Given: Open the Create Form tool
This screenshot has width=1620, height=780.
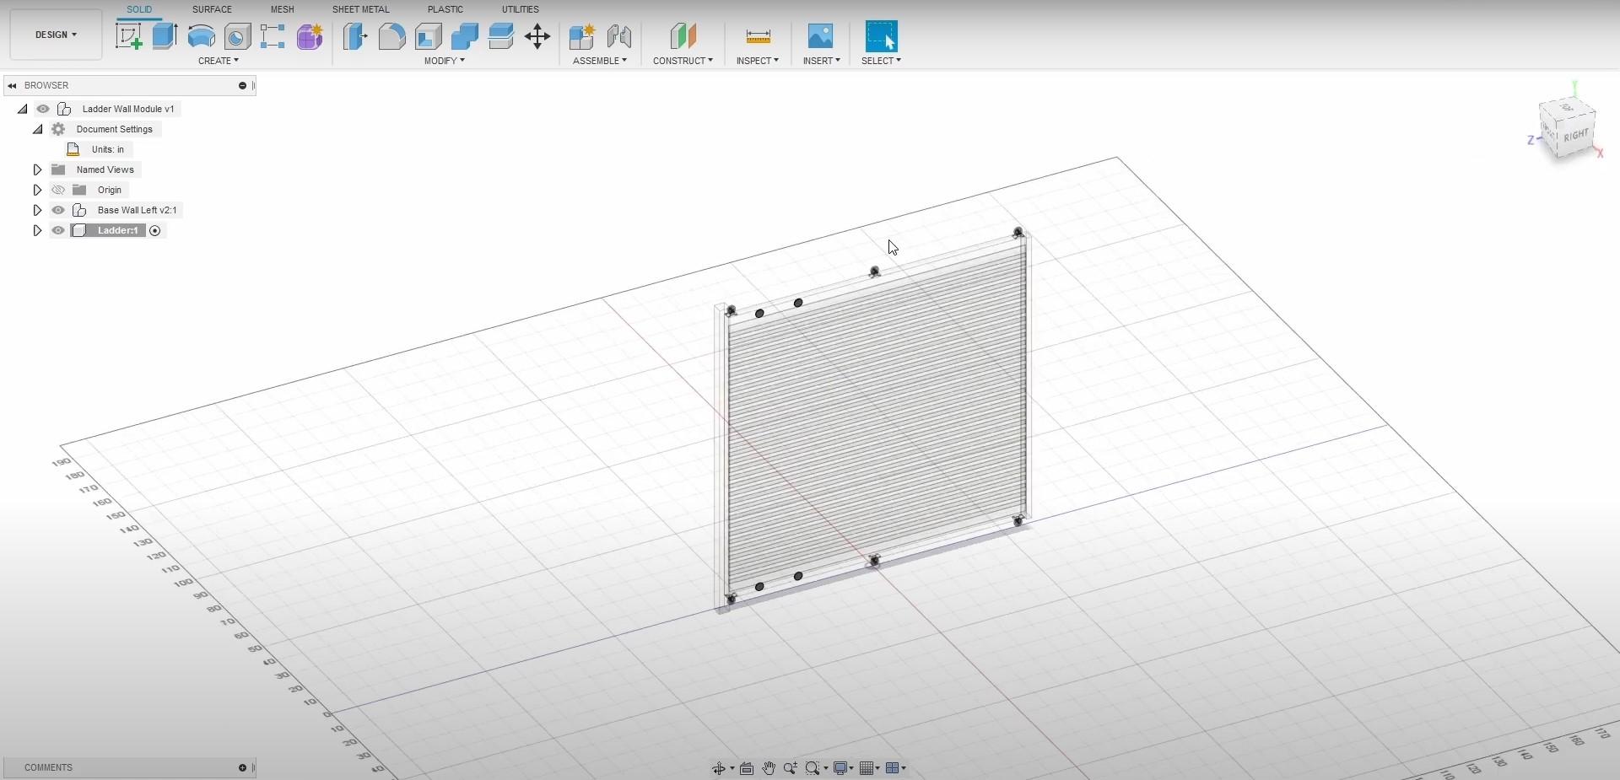Looking at the screenshot, I should [310, 36].
